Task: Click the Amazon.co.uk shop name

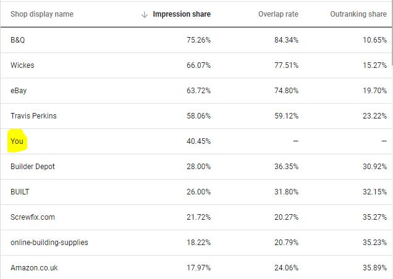Action: tap(34, 268)
